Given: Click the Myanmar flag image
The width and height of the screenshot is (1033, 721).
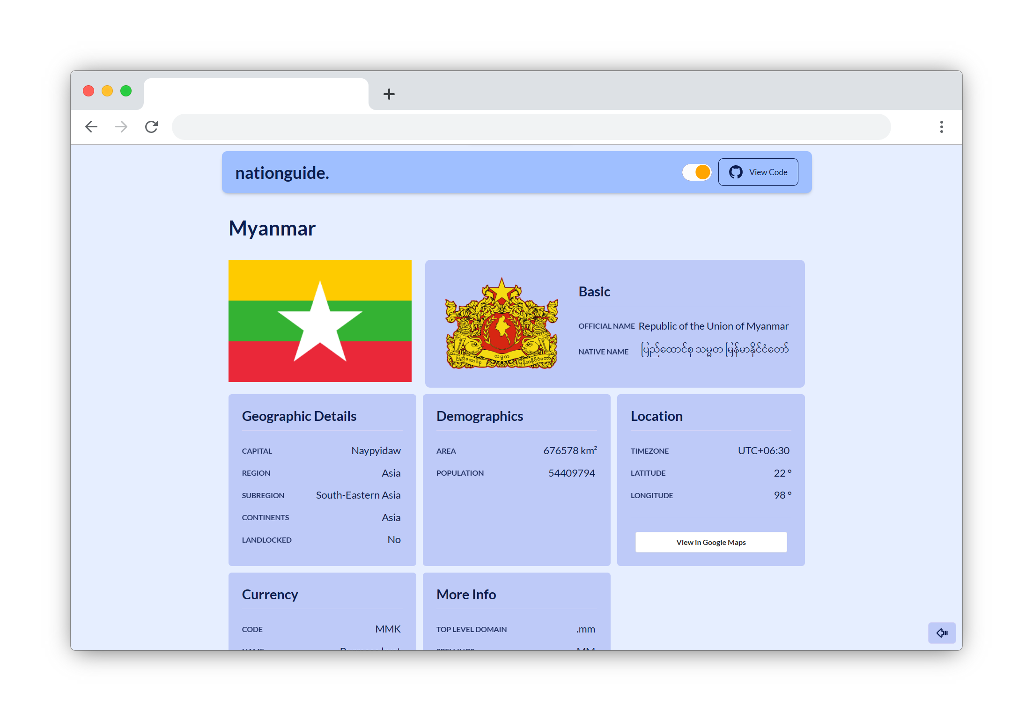Looking at the screenshot, I should pos(320,321).
